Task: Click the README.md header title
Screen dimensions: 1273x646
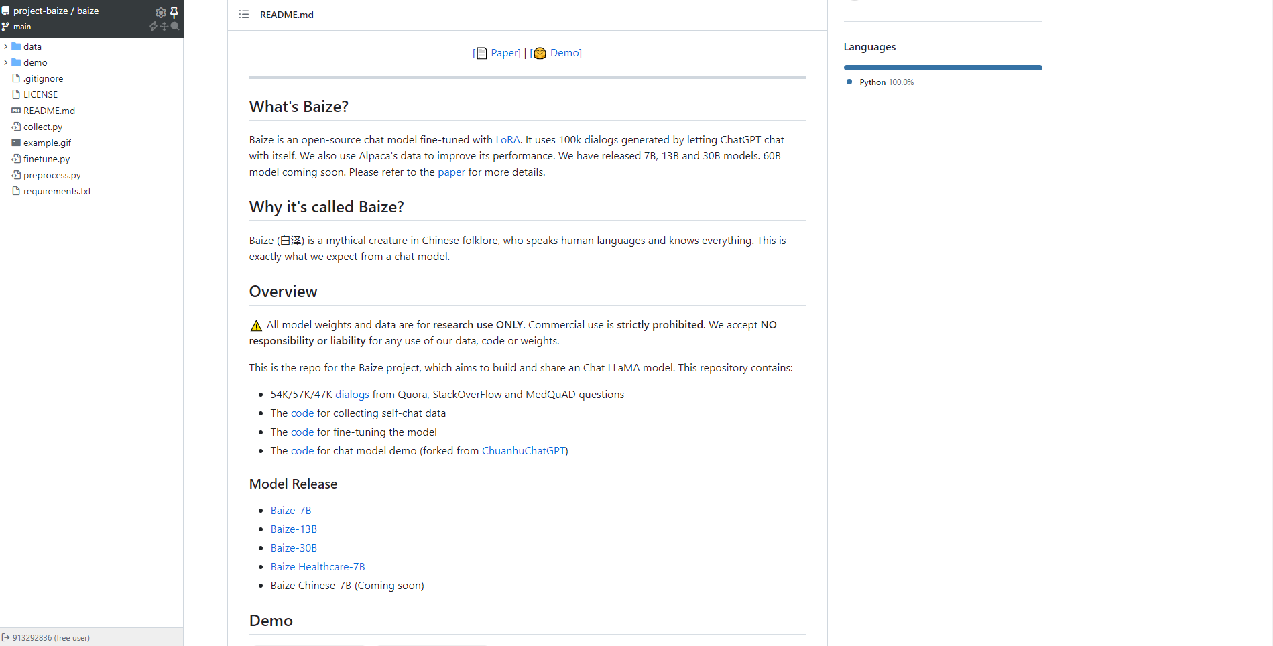Action: (x=286, y=15)
